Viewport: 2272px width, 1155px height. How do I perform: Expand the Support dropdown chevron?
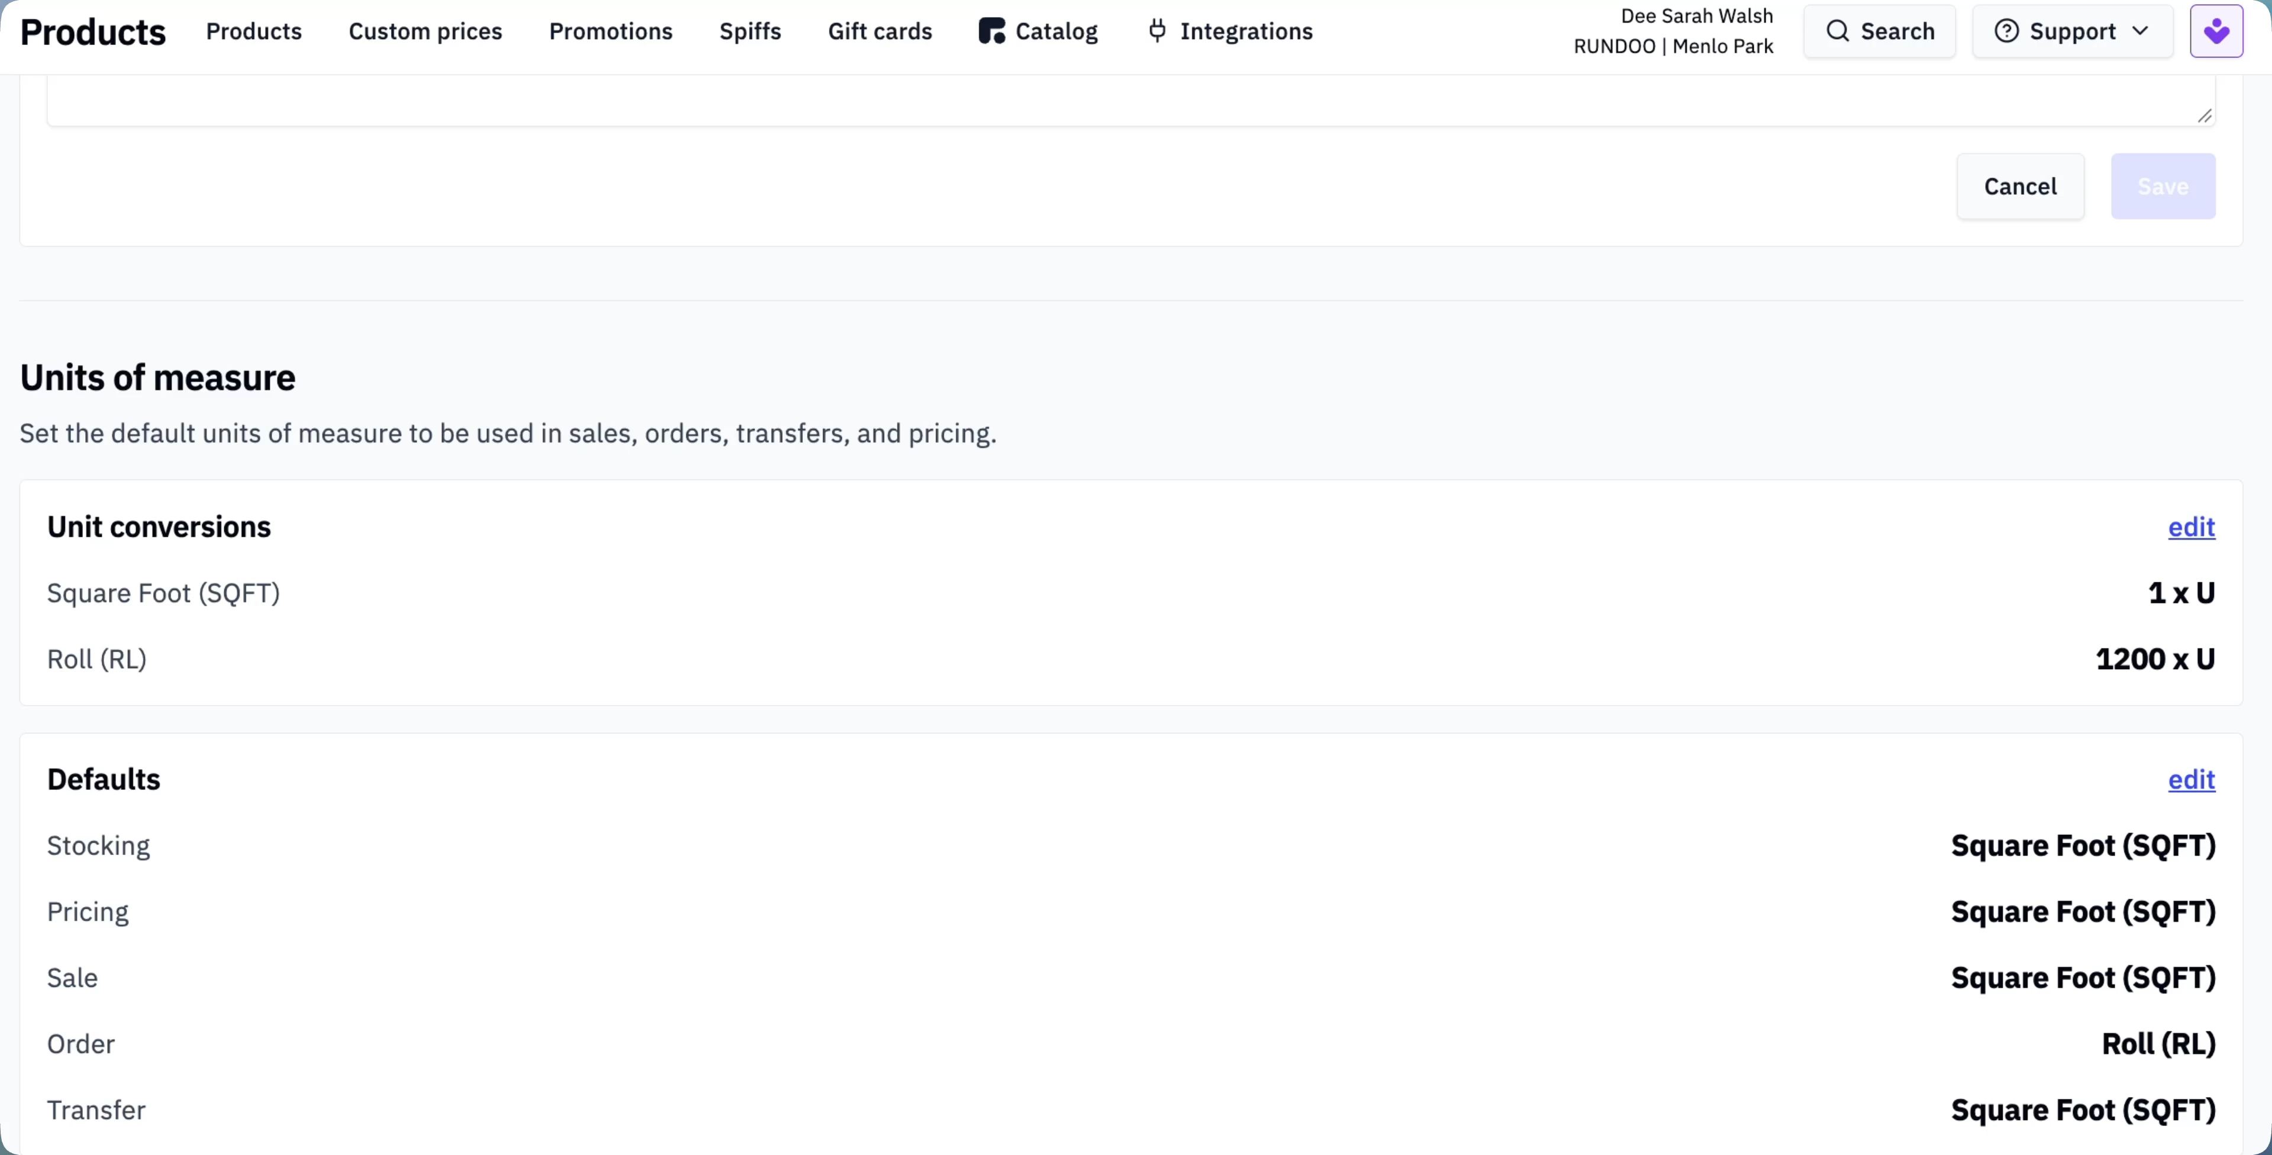(2139, 31)
